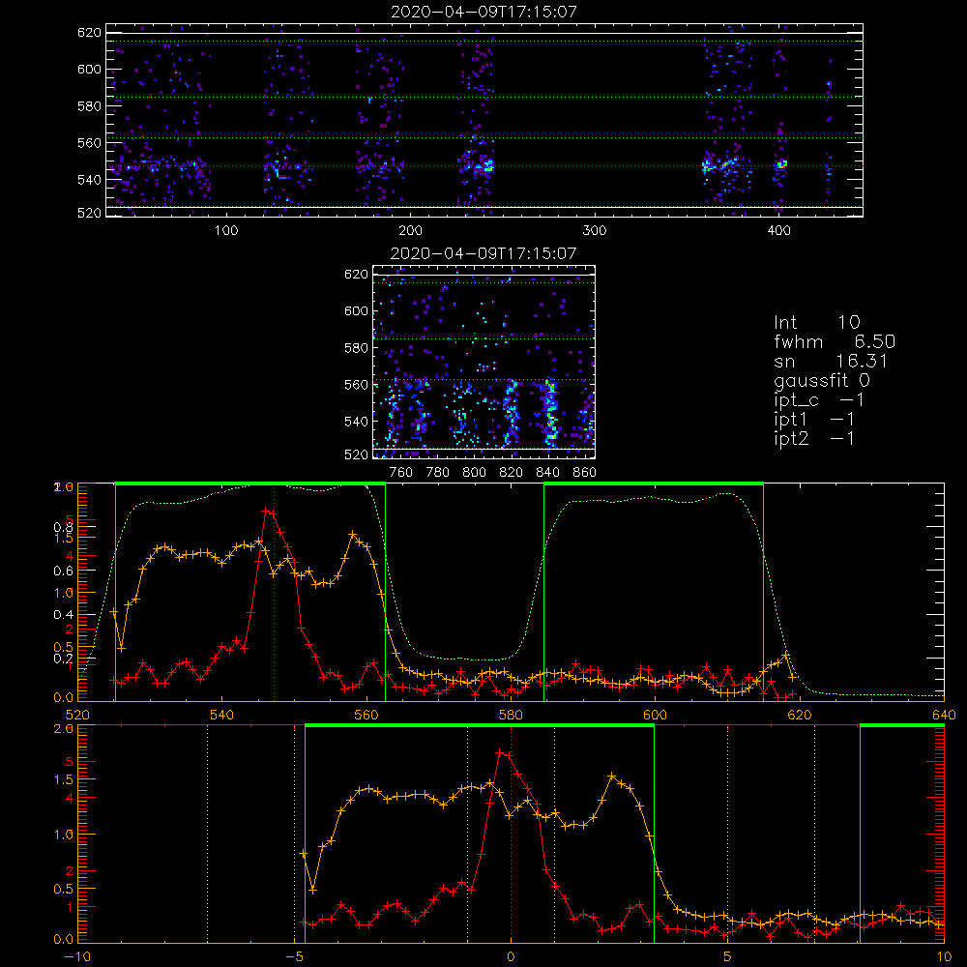Click the red curve peak in the third plot
The height and width of the screenshot is (967, 967).
265,512
